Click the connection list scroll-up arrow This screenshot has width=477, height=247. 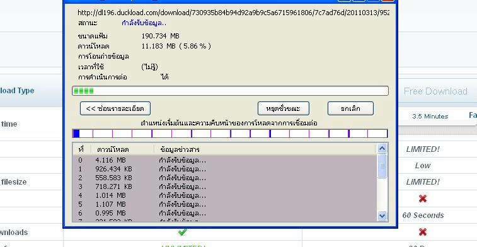point(382,148)
